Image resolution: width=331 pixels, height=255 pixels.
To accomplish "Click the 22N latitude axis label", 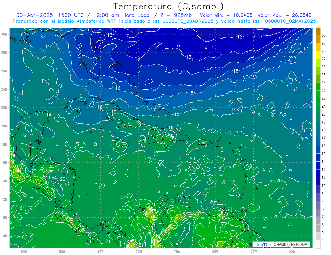I will click(x=4, y=108).
